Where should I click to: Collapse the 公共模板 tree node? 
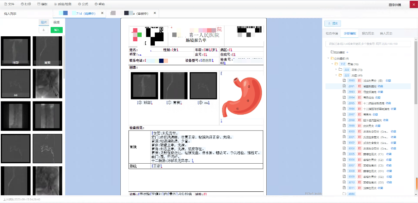[329, 58]
